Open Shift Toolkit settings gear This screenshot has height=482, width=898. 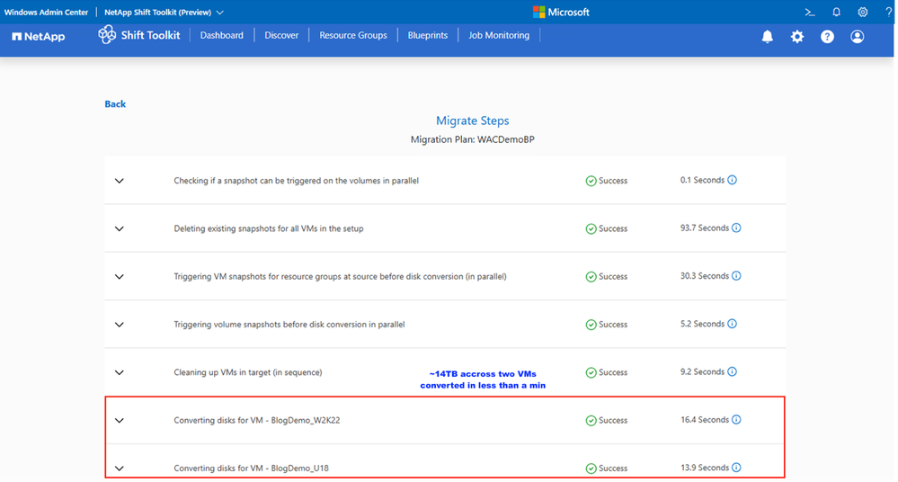point(797,37)
